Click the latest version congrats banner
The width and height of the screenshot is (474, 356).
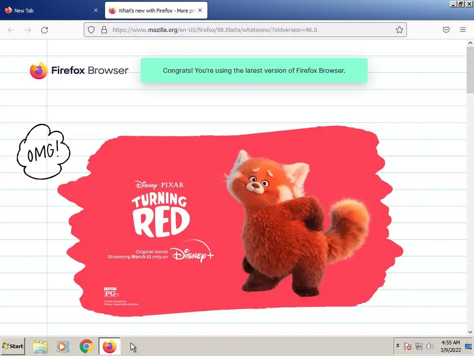point(254,70)
